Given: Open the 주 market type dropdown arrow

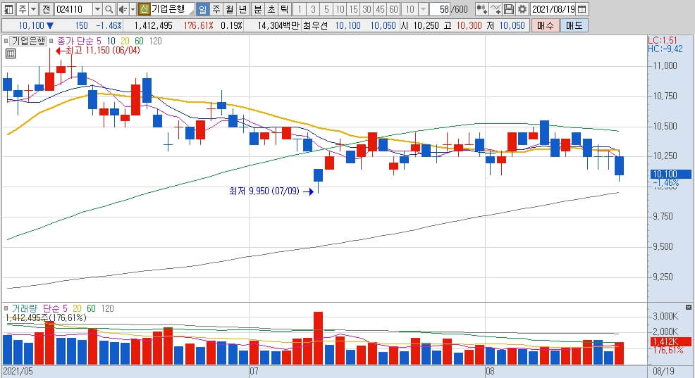Looking at the screenshot, I should pos(33,9).
